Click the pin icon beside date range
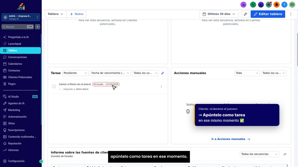 (x=245, y=14)
